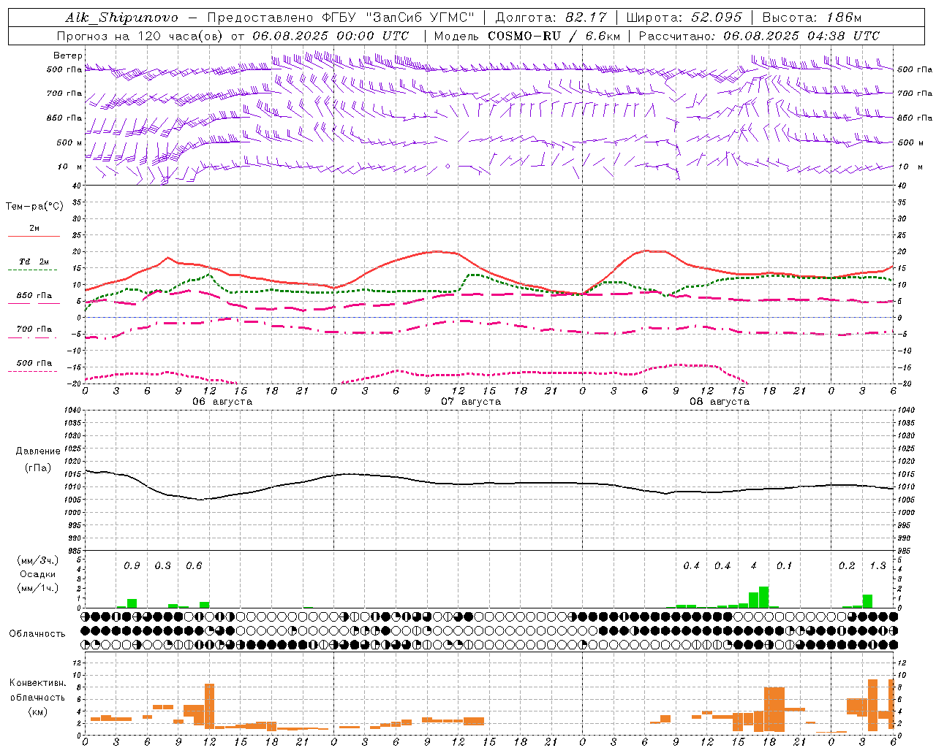This screenshot has height=748, width=936.
Task: Click the '08 августа' date label
Action: [720, 402]
